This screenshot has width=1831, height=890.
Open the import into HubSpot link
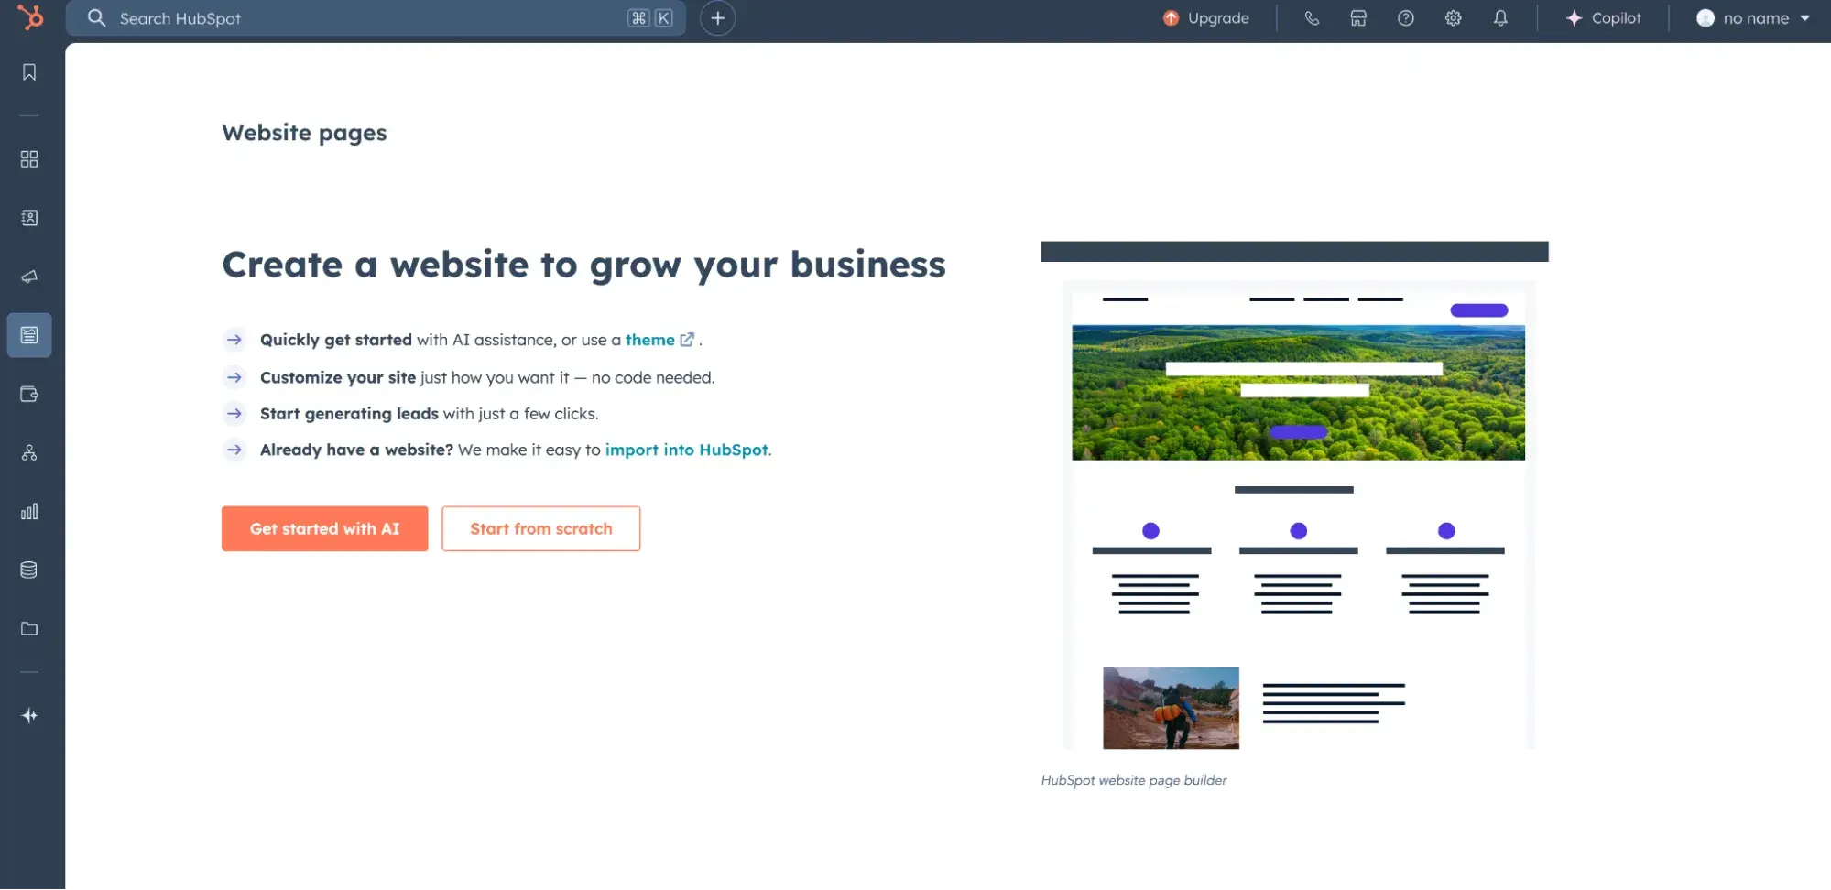coord(686,450)
